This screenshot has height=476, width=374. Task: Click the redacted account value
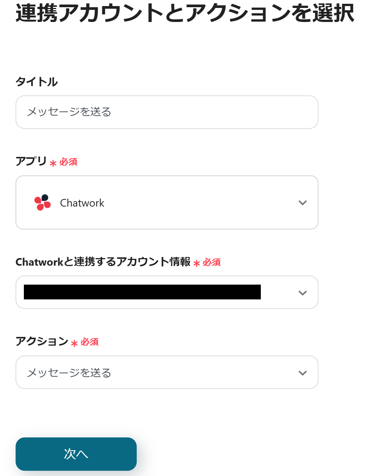(x=142, y=292)
